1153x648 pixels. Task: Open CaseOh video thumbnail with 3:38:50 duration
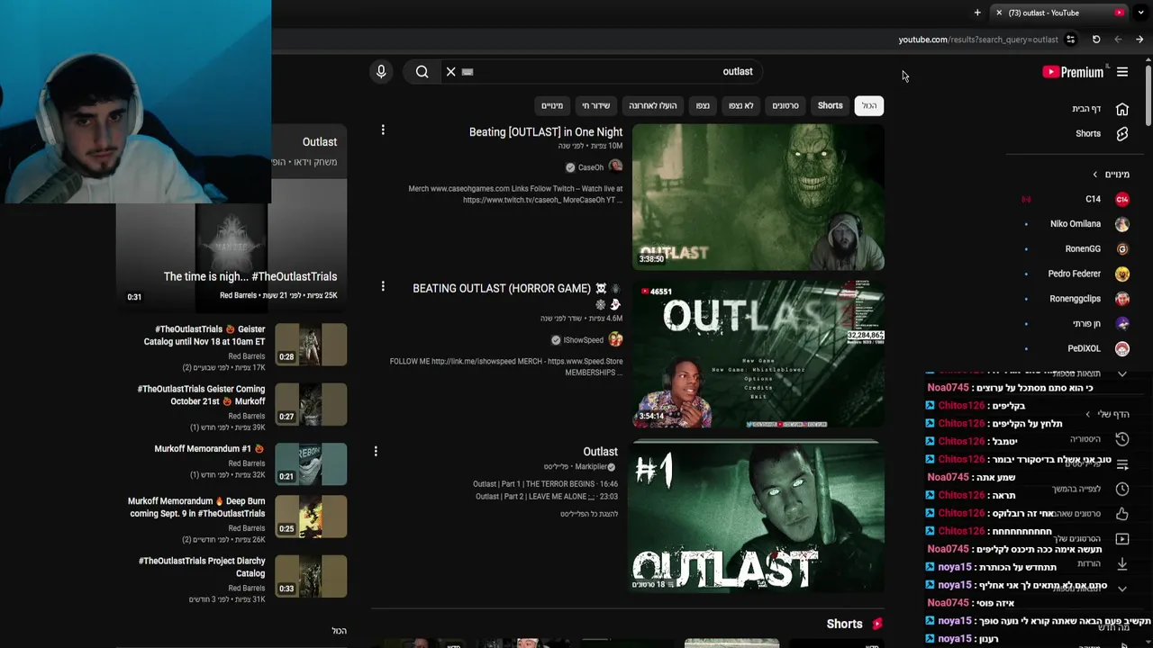coord(758,196)
